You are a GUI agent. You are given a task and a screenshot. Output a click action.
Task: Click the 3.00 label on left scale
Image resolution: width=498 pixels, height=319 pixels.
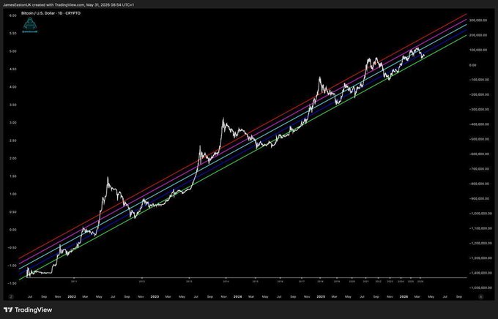pyautogui.click(x=12, y=122)
